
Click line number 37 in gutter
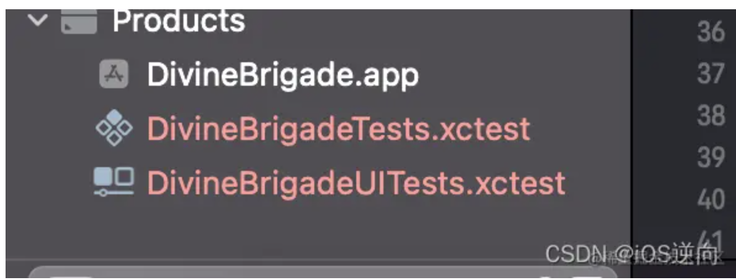tap(711, 73)
